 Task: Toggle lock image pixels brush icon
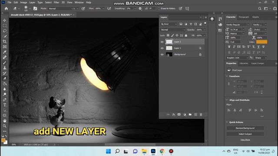point(172,36)
